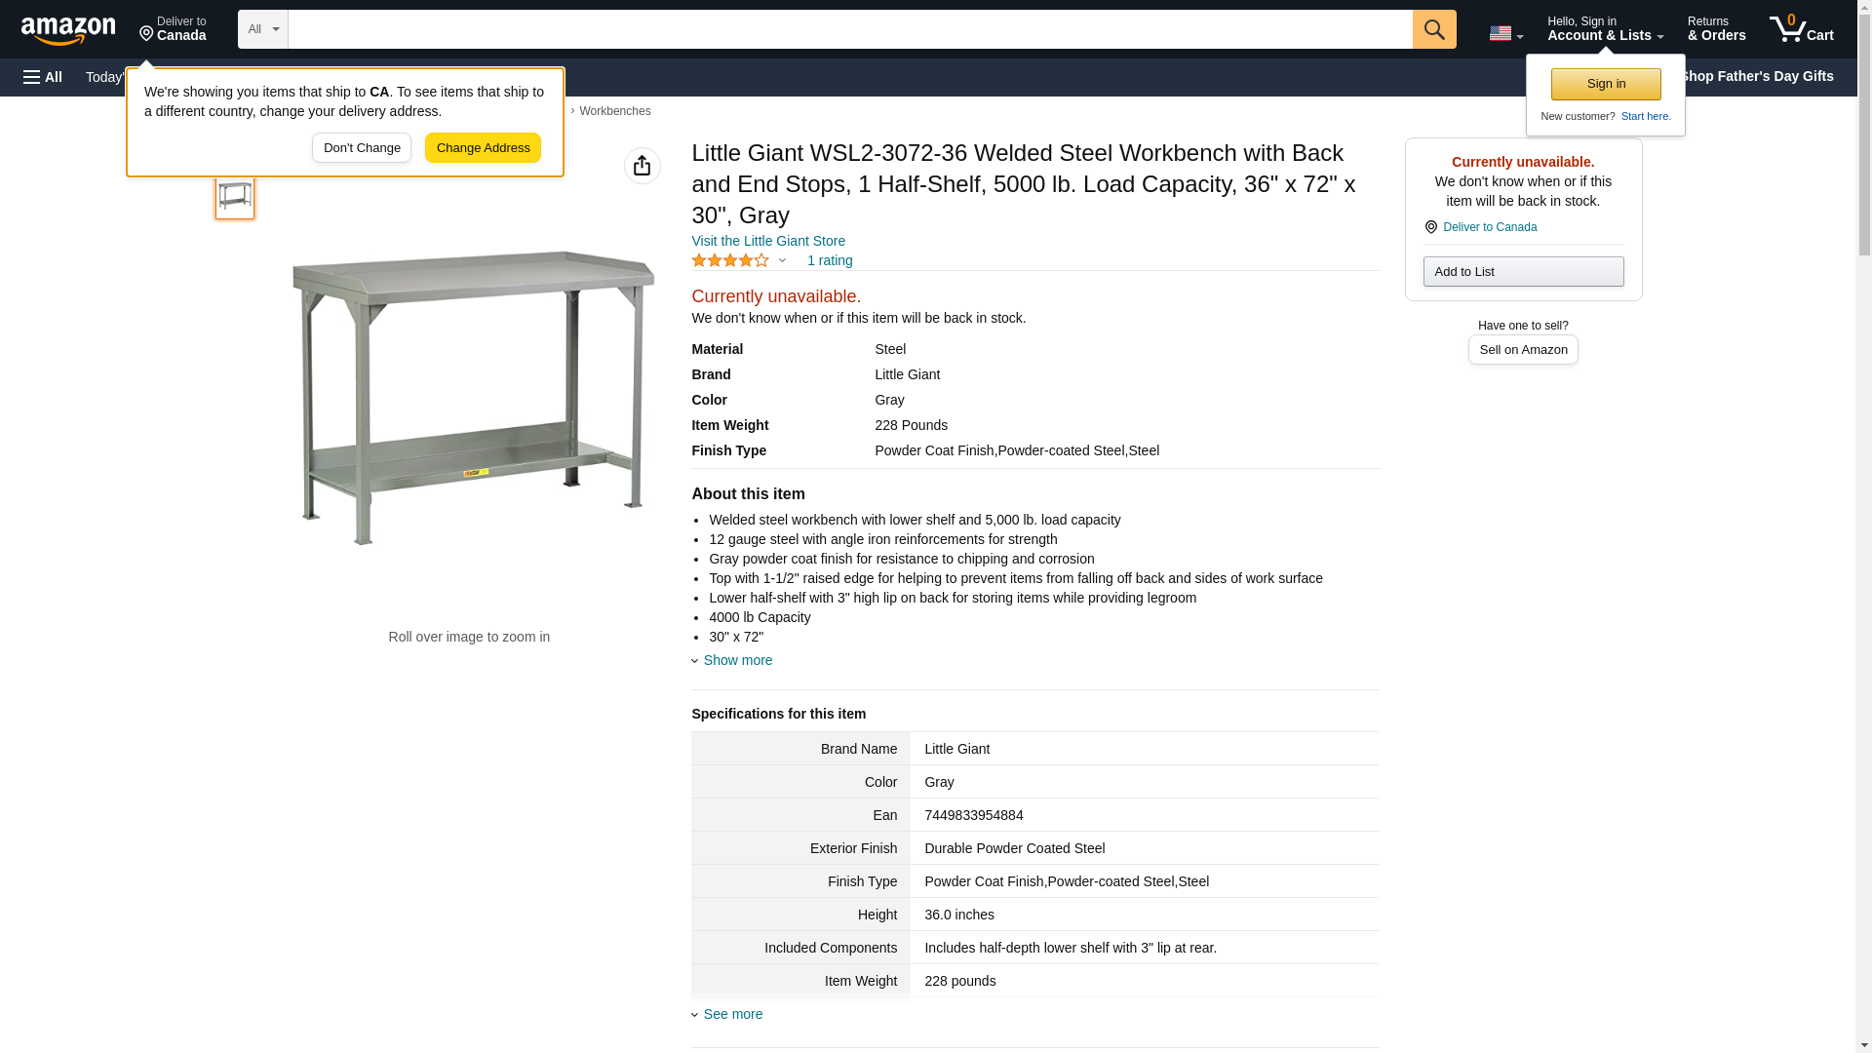Image resolution: width=1872 pixels, height=1053 pixels.
Task: Open the search category All dropdown
Action: click(x=262, y=29)
